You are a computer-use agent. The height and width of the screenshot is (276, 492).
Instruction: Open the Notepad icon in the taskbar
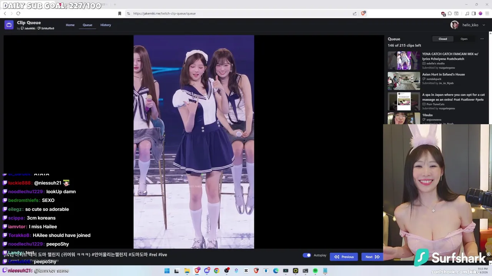[x=325, y=271]
